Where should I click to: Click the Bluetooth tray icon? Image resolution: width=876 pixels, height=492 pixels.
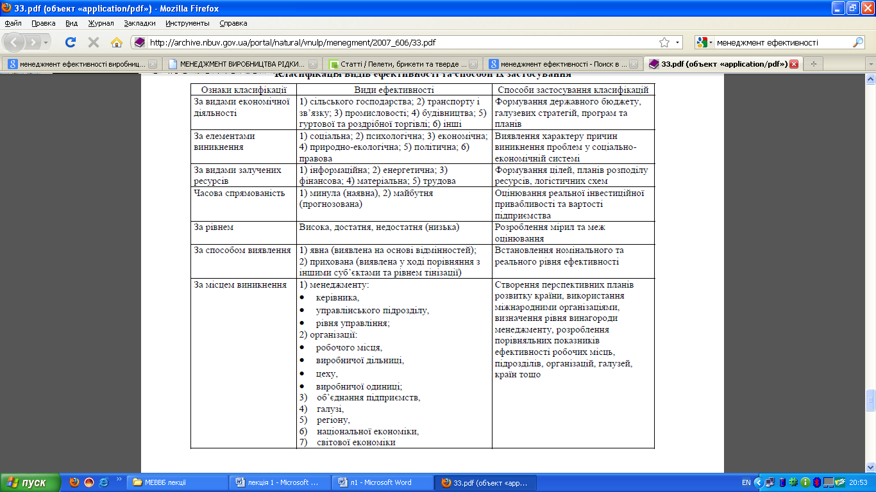[x=817, y=482]
